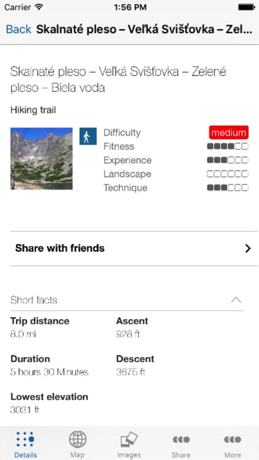Image resolution: width=259 pixels, height=460 pixels.
Task: Tap the Share tab icon
Action: (181, 440)
